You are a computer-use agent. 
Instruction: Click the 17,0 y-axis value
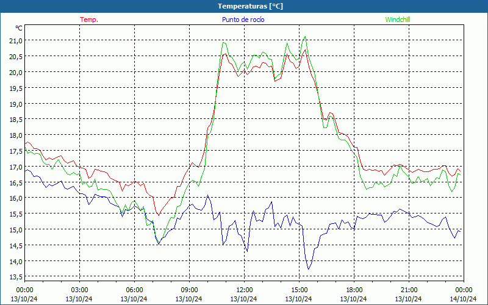[16, 167]
